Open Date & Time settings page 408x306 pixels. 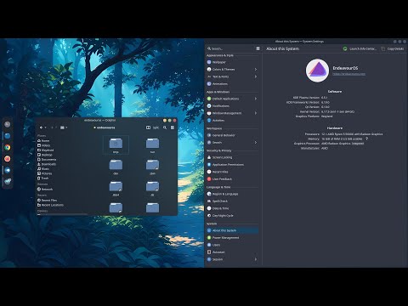232,208
